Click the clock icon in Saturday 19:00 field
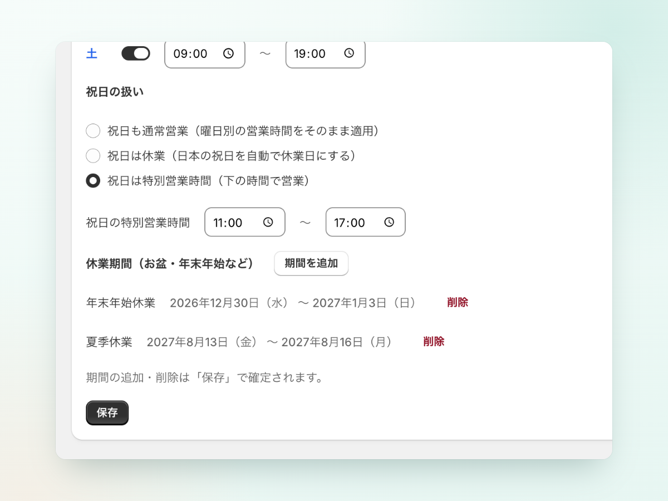Image resolution: width=668 pixels, height=501 pixels. (x=349, y=53)
